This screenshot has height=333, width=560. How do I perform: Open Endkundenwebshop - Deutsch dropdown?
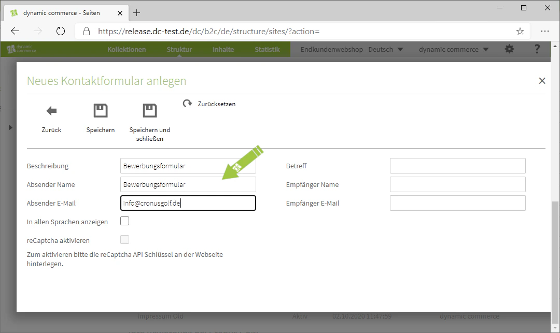(x=352, y=49)
